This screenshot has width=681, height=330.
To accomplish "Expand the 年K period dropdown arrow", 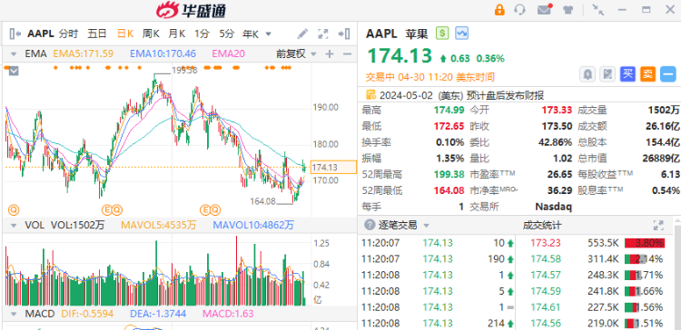I will 269,34.
